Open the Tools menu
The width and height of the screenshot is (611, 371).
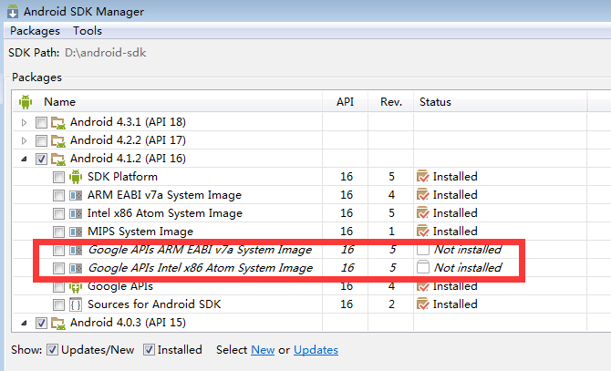88,31
